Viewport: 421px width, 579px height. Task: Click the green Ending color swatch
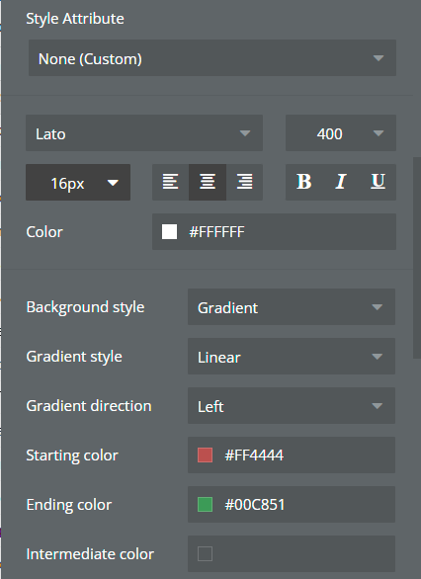[x=205, y=505]
